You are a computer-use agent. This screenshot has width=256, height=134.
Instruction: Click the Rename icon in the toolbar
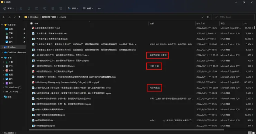pos(45,8)
